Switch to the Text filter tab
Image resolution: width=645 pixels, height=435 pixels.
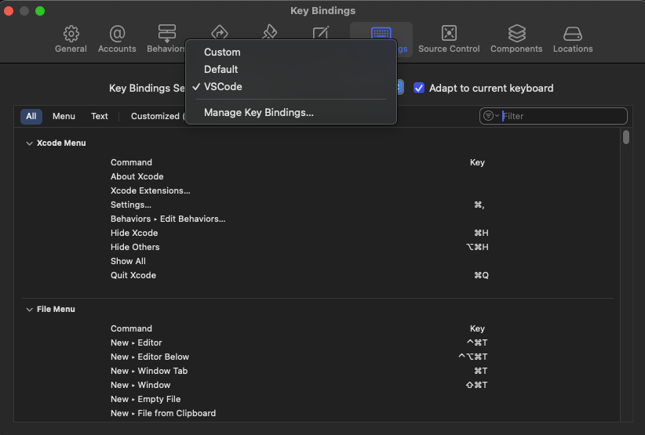pyautogui.click(x=100, y=116)
